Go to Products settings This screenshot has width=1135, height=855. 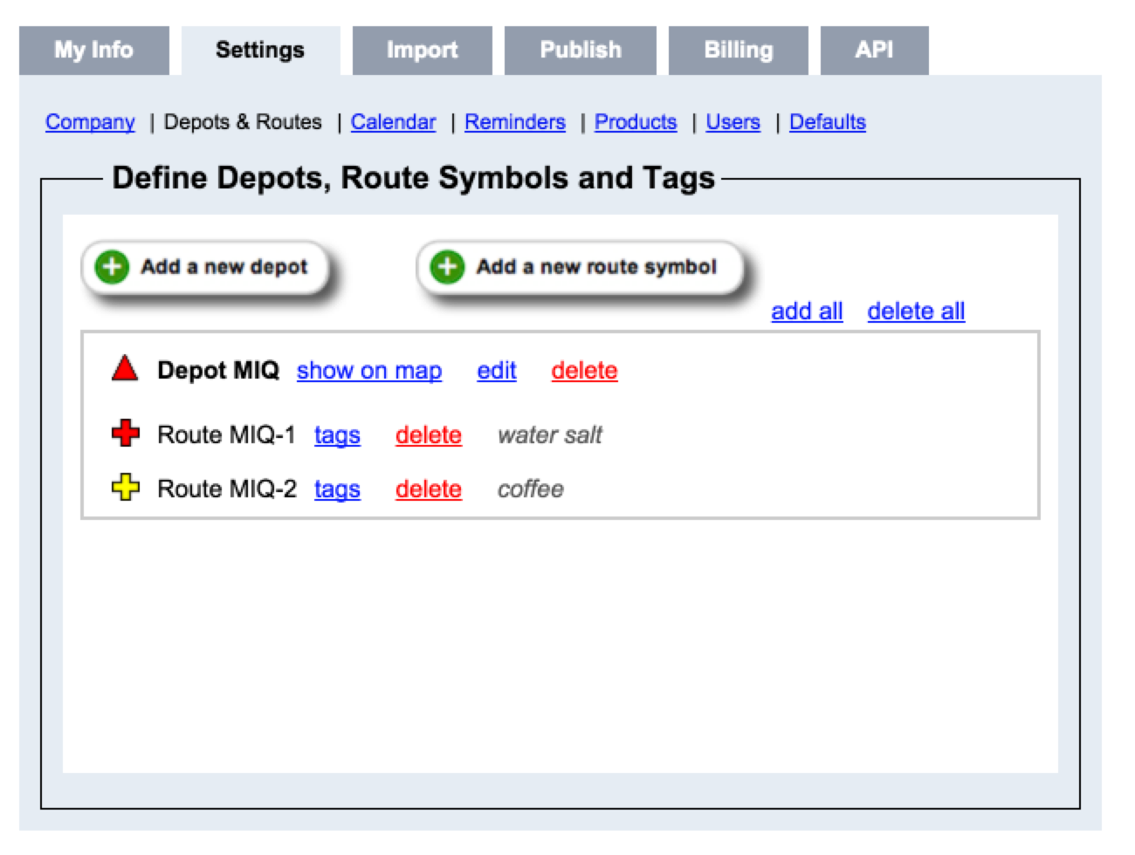[635, 122]
